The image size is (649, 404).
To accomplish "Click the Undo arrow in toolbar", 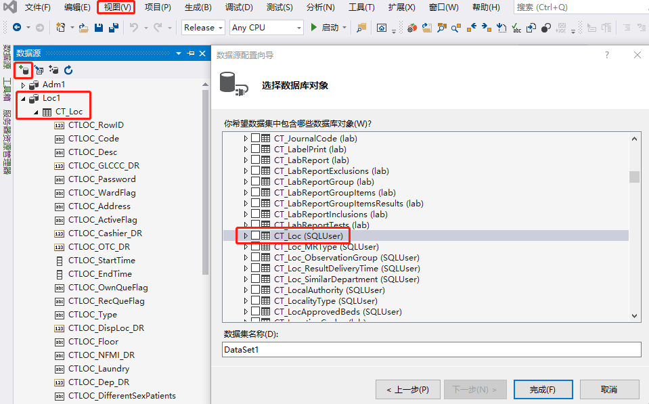I will click(x=134, y=28).
